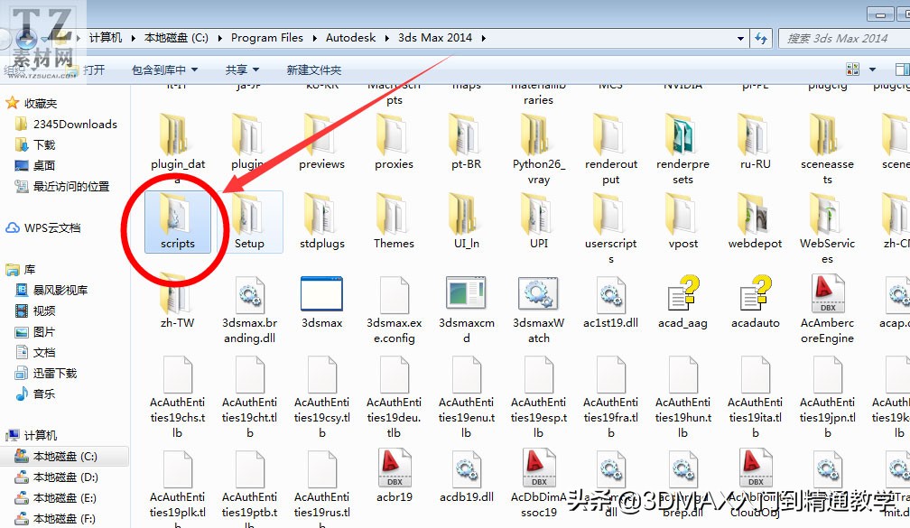Click the refresh button beside address bar
910x528 pixels.
[761, 38]
